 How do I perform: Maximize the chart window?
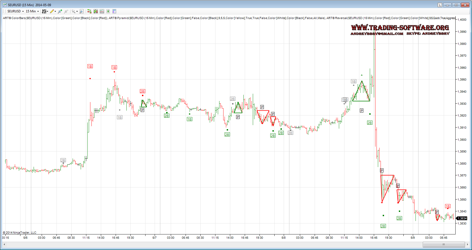coord(456,5)
